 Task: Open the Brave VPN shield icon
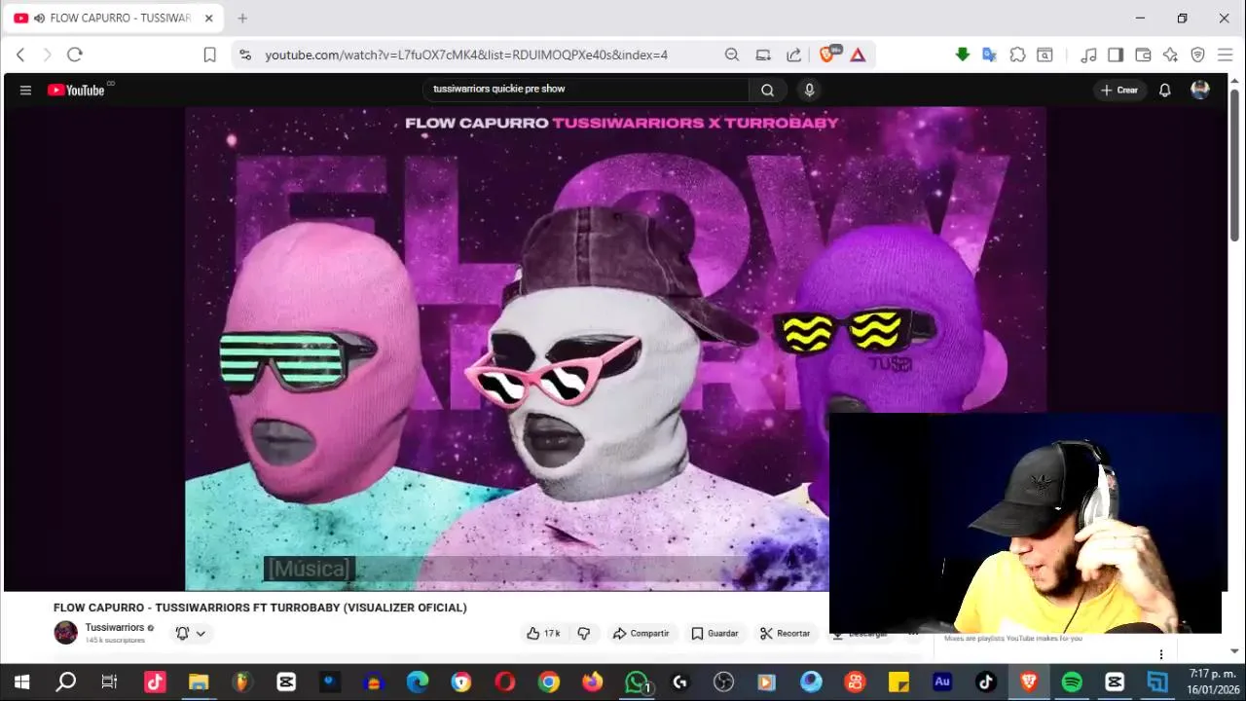1197,55
